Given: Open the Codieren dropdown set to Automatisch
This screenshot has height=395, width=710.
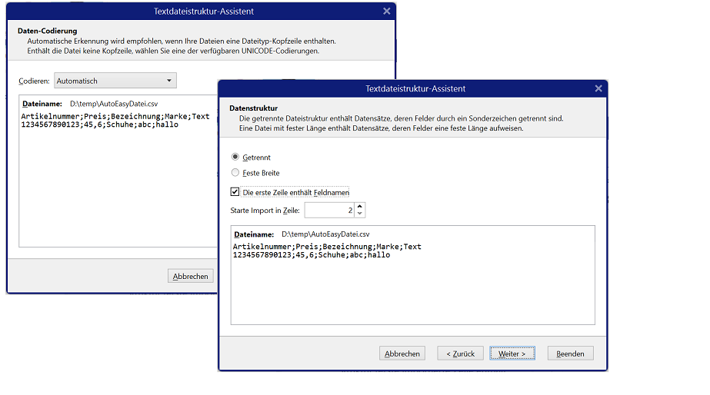Looking at the screenshot, I should coord(115,81).
